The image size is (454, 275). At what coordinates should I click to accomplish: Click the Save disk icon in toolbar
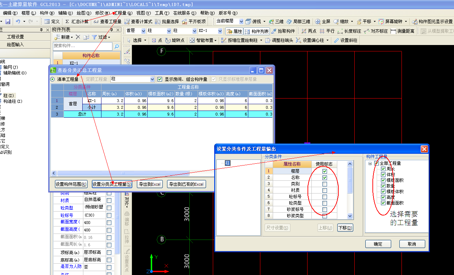click(x=8, y=22)
